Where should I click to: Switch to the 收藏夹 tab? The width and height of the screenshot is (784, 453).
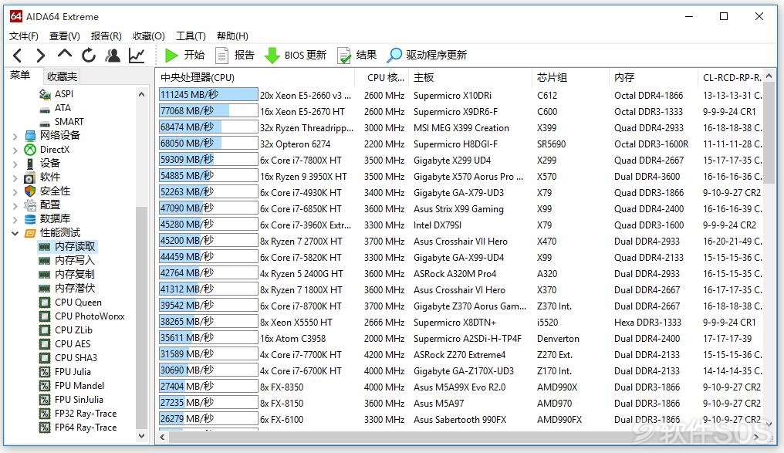tap(62, 76)
